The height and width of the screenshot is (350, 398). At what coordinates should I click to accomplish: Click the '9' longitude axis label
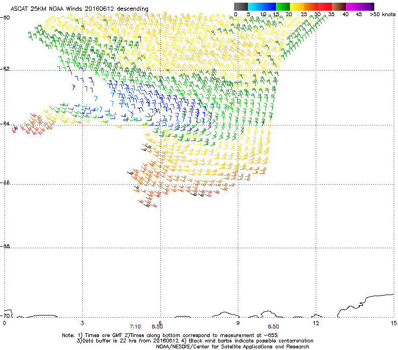click(238, 323)
